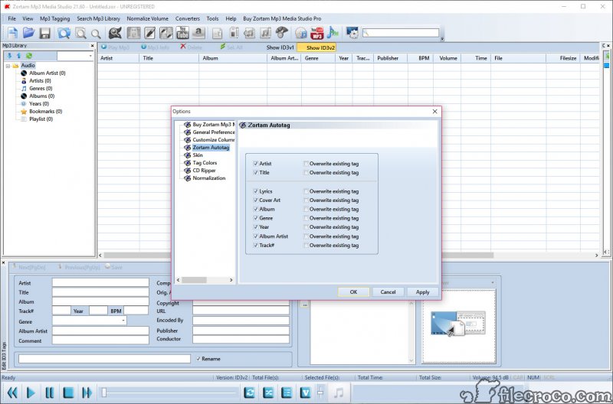Open the Mp3 Library filter dropdown
The height and width of the screenshot is (404, 613).
(x=90, y=56)
